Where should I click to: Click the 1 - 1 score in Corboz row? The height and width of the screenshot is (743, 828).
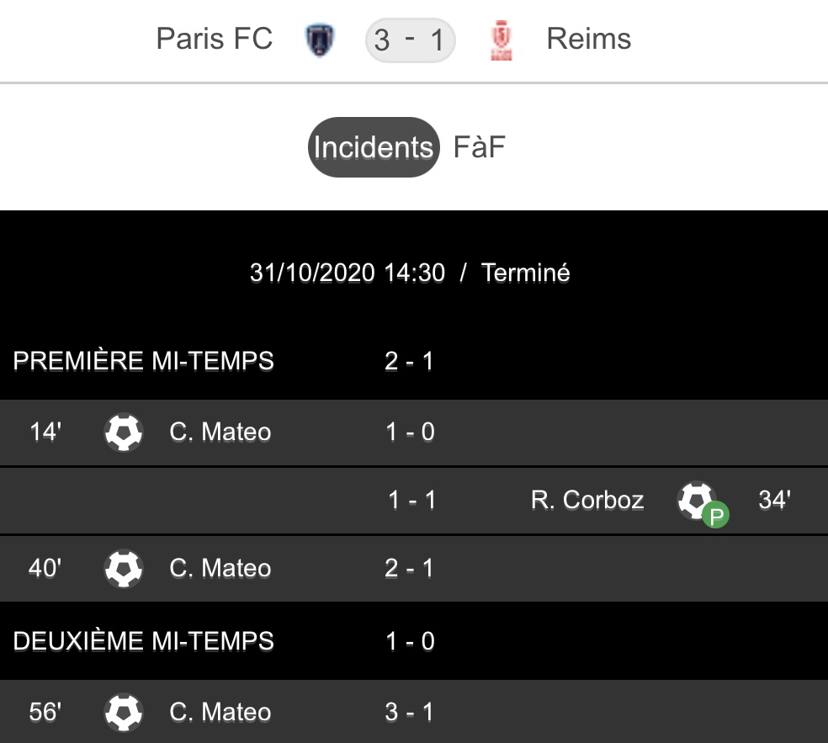tap(412, 501)
